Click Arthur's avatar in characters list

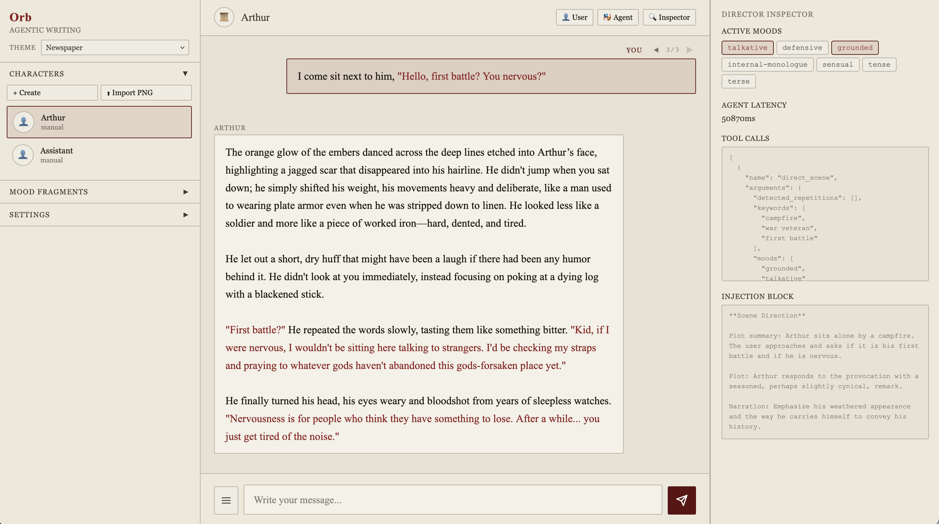24,122
